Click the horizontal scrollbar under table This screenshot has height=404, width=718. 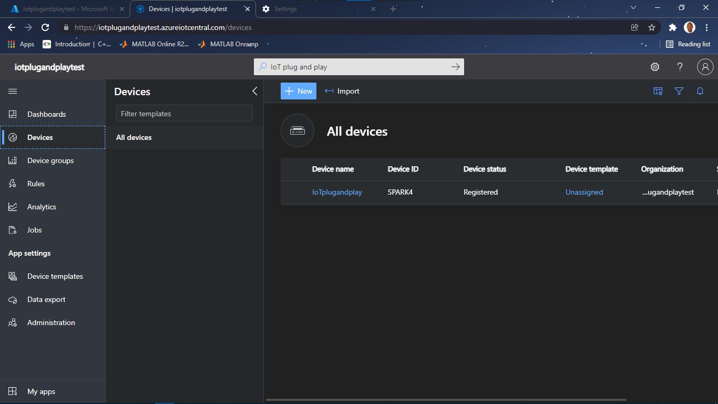(446, 400)
